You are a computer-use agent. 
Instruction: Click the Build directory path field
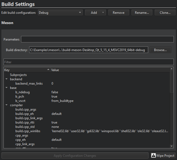(88, 50)
